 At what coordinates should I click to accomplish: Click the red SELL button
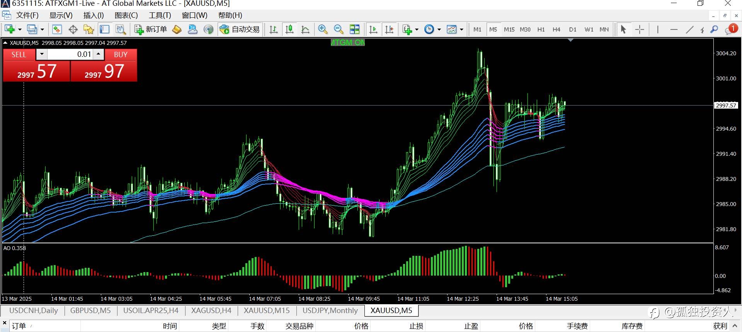coord(19,54)
